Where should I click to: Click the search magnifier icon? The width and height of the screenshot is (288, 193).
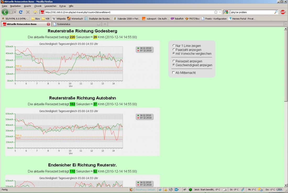[276, 12]
